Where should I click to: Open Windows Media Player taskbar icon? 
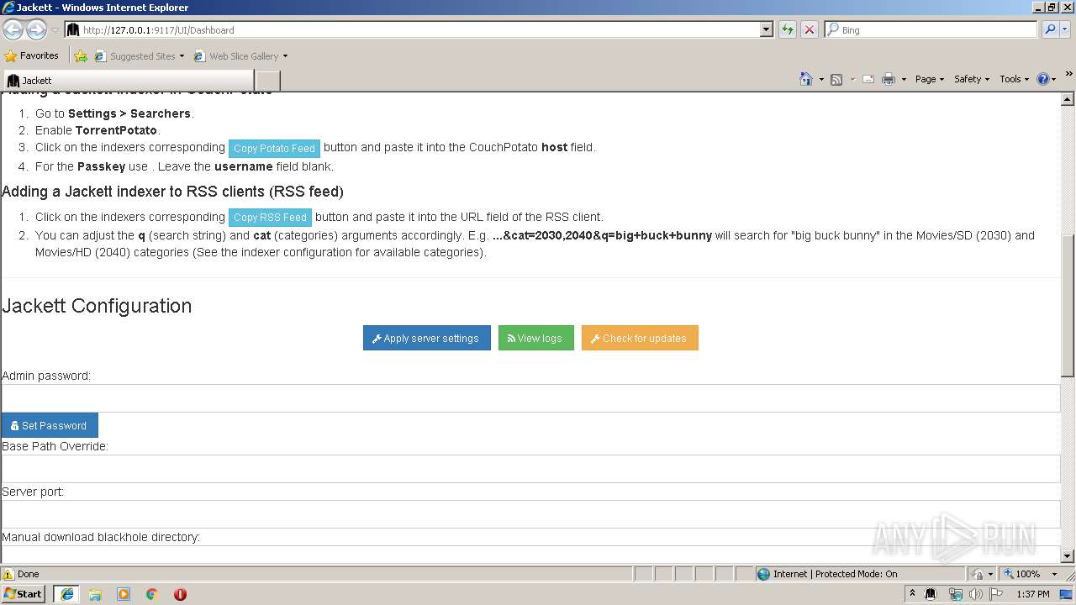[x=124, y=594]
